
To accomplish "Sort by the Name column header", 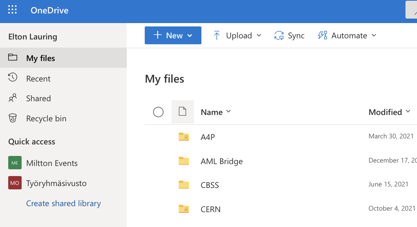I will pyautogui.click(x=212, y=112).
